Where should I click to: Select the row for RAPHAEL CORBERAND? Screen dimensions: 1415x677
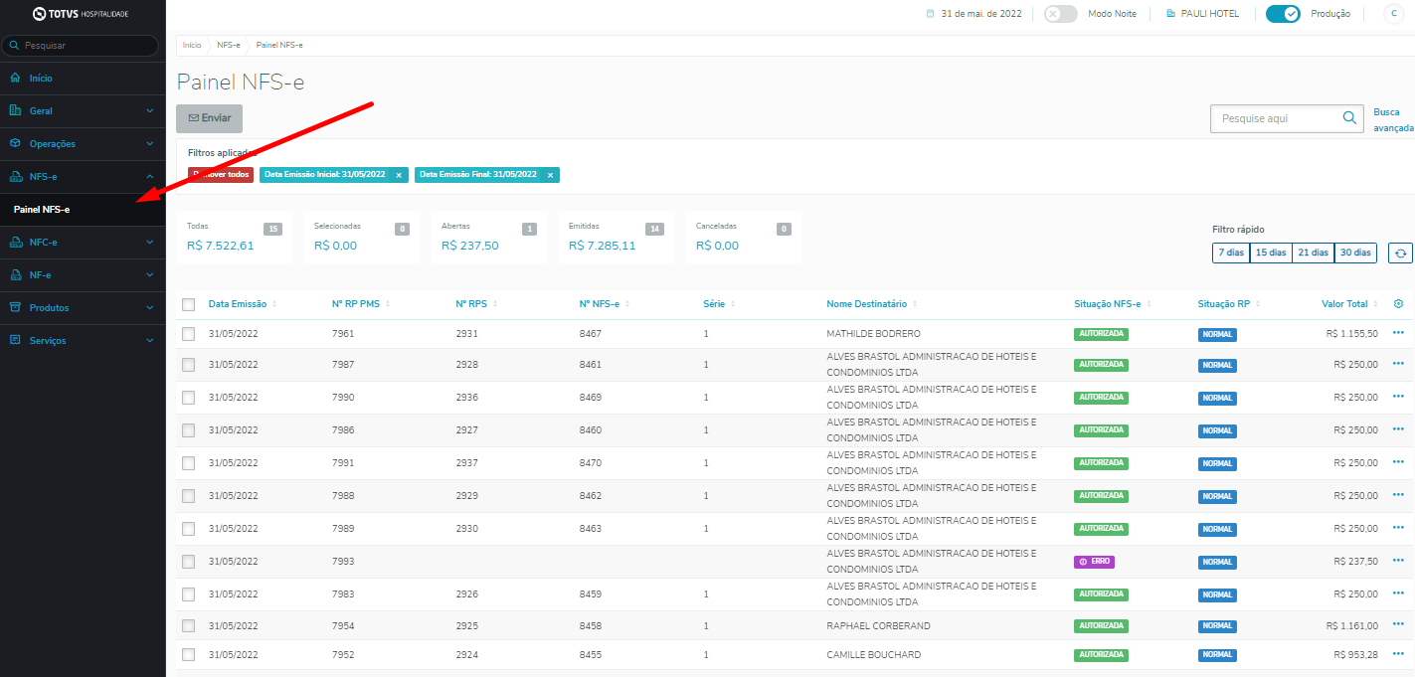[x=189, y=626]
